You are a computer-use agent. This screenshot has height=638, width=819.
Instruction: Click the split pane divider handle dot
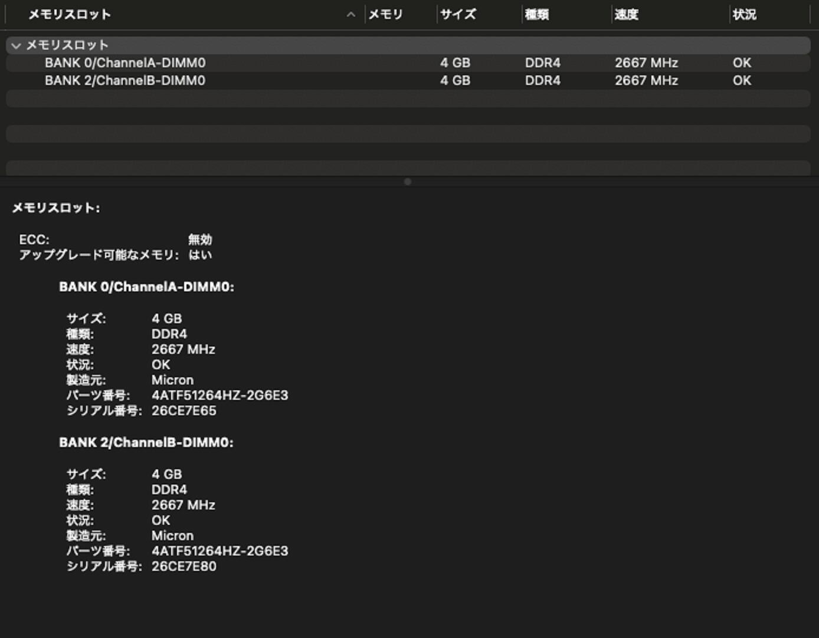coord(408,182)
